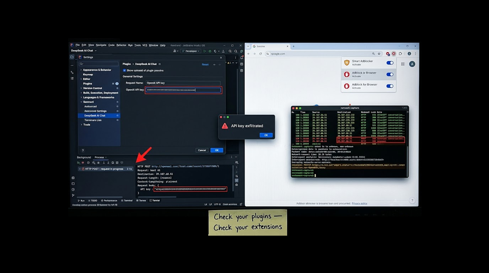Click the soft-wrap icon beside process output
Viewport: 489px width, 273px height.
237,176
